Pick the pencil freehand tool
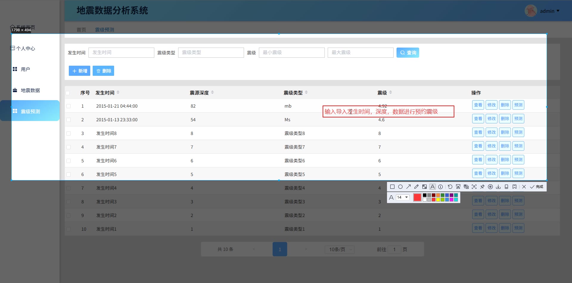 416,187
